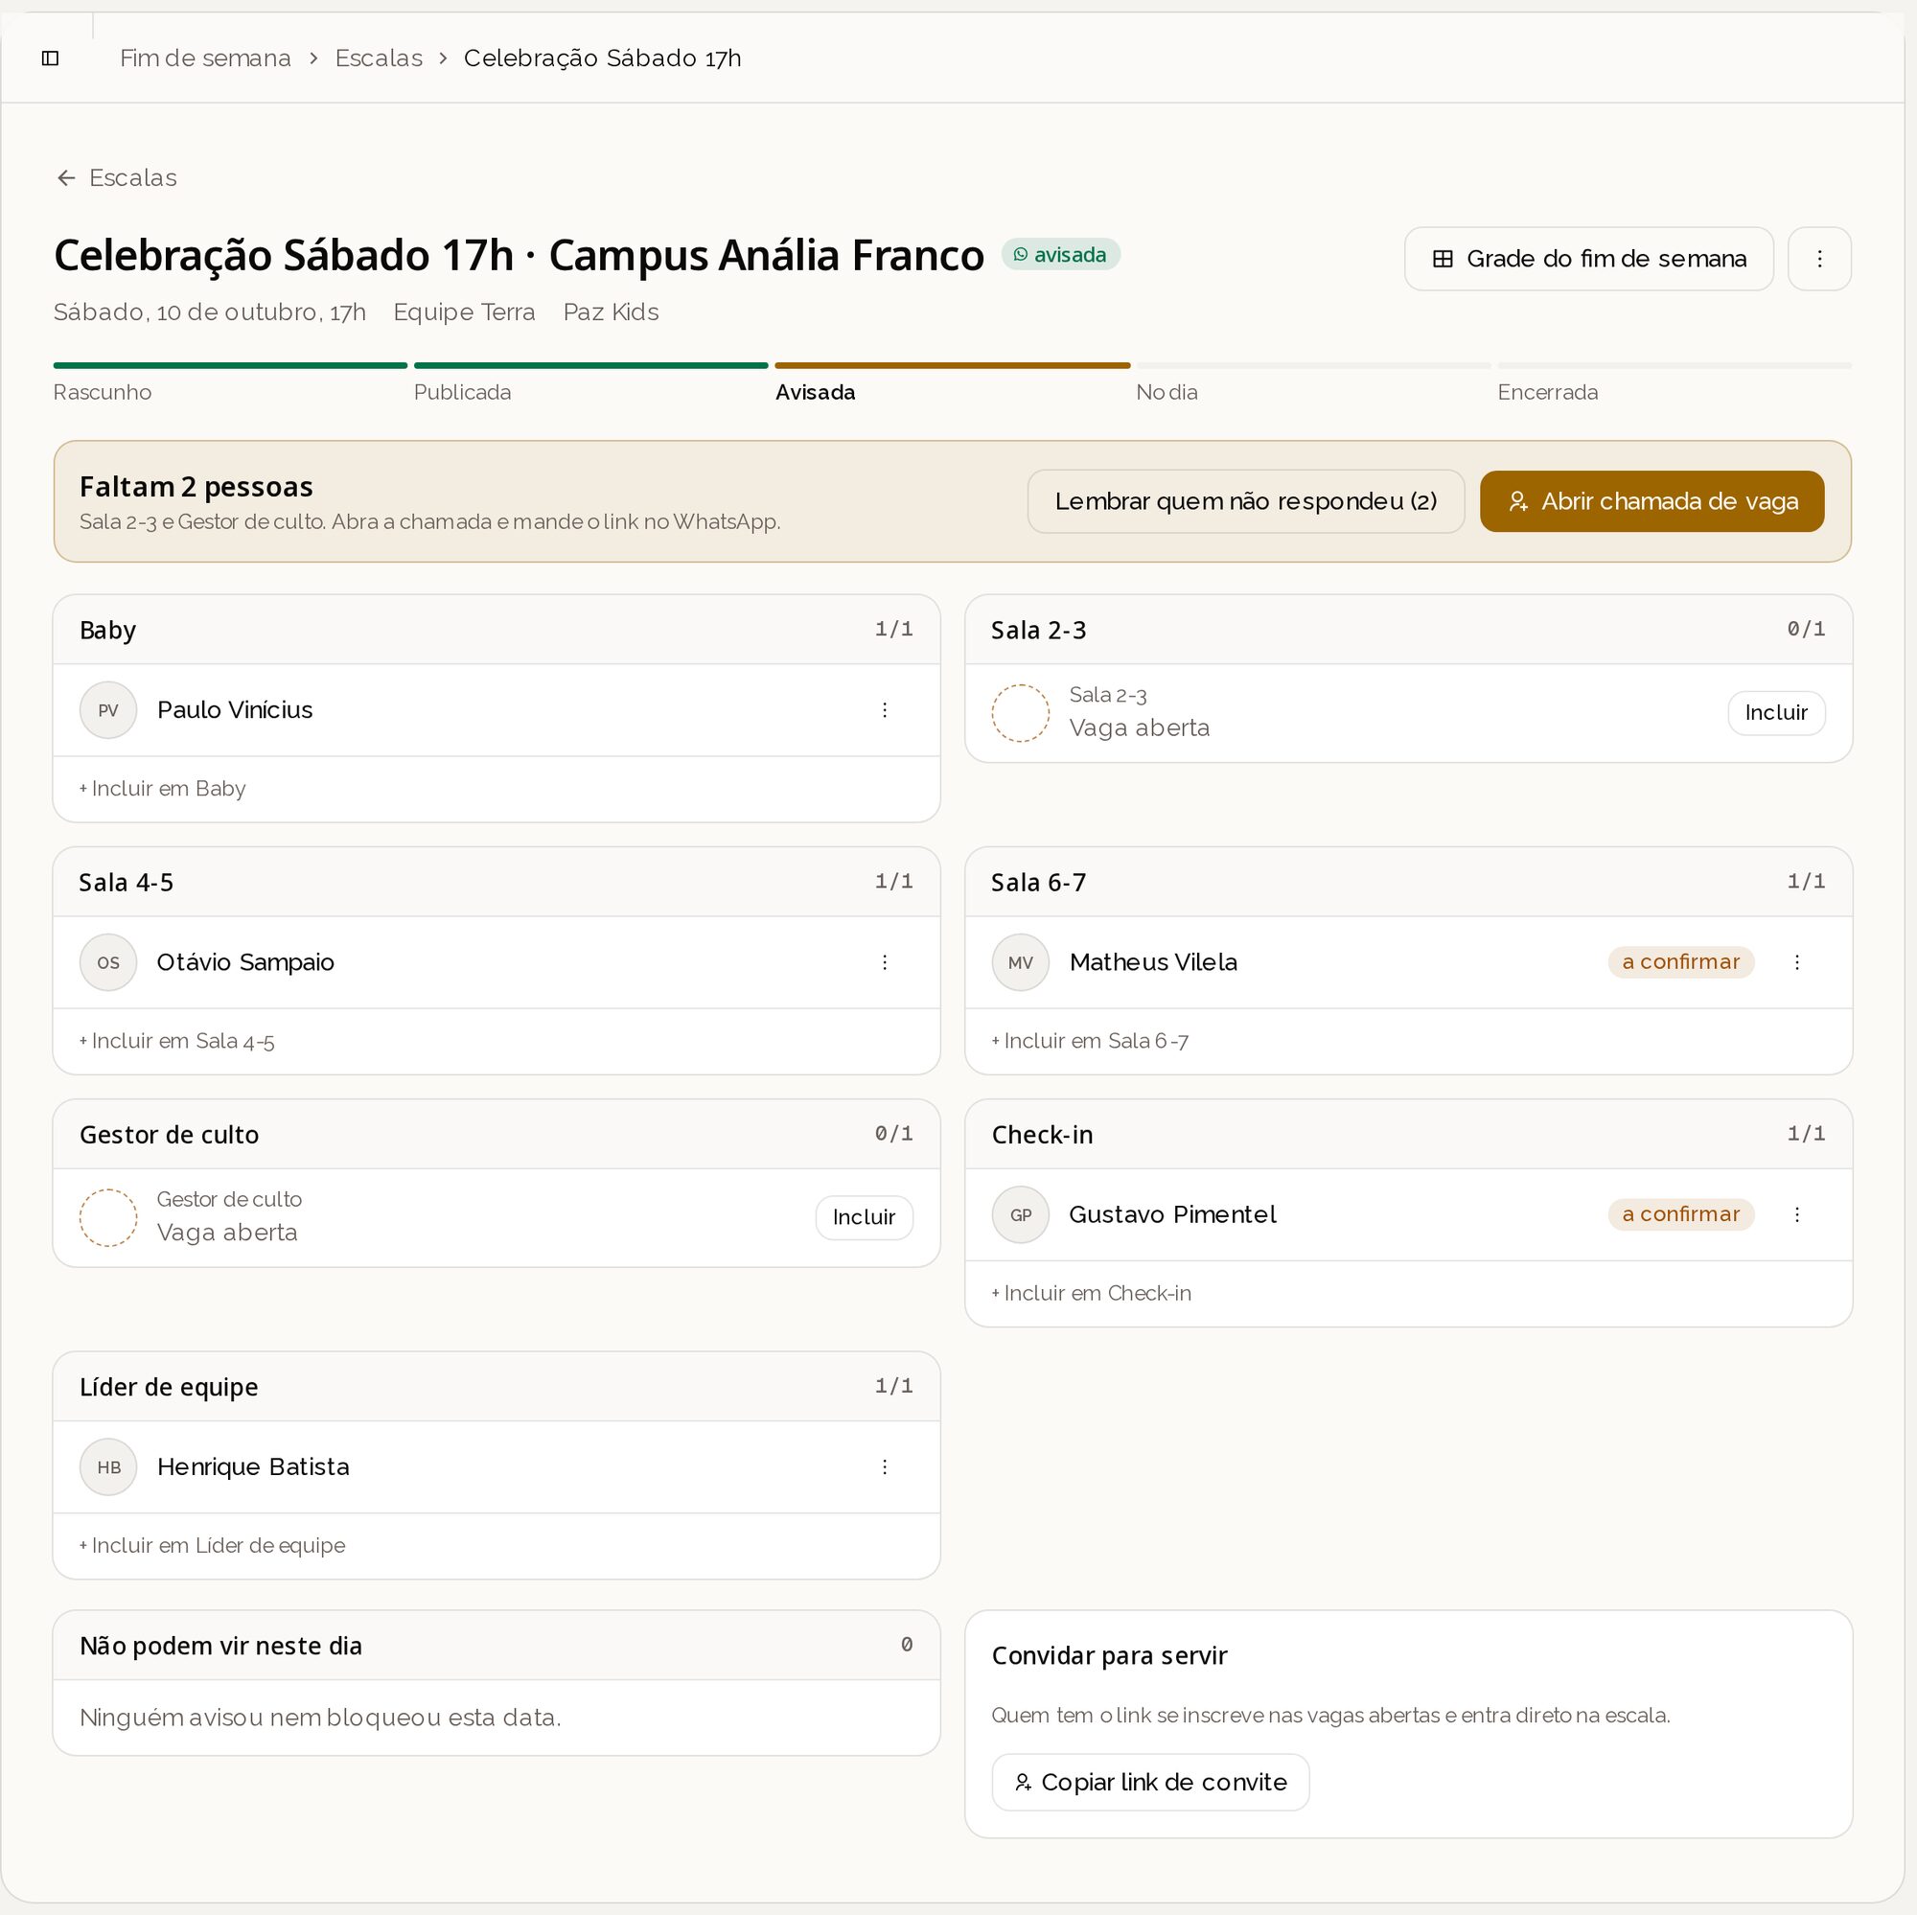Viewport: 1917px width, 1915px height.
Task: Click the PV avatar of Paulo Vinícius
Action: 108,709
